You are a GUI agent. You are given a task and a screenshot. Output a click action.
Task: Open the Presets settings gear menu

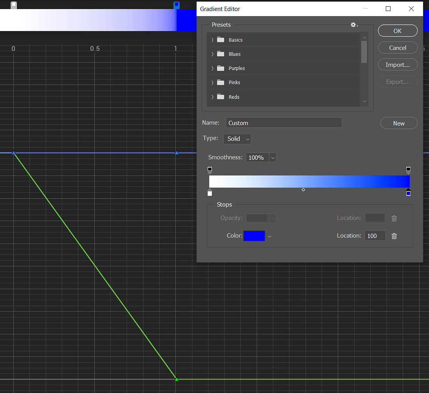[x=353, y=24]
